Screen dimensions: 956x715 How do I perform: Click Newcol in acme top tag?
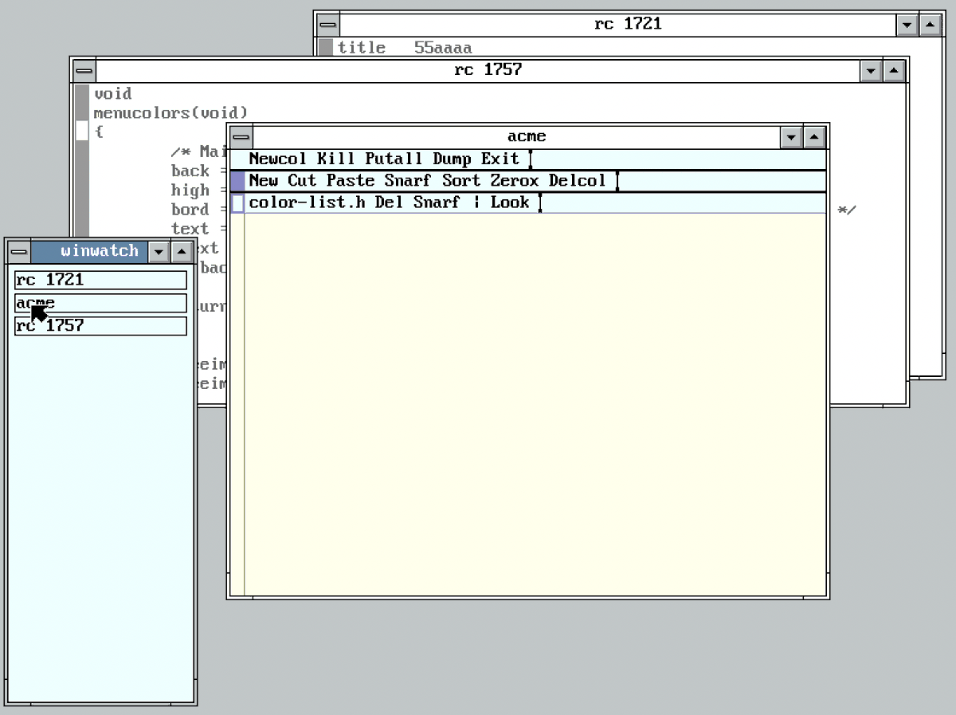278,159
